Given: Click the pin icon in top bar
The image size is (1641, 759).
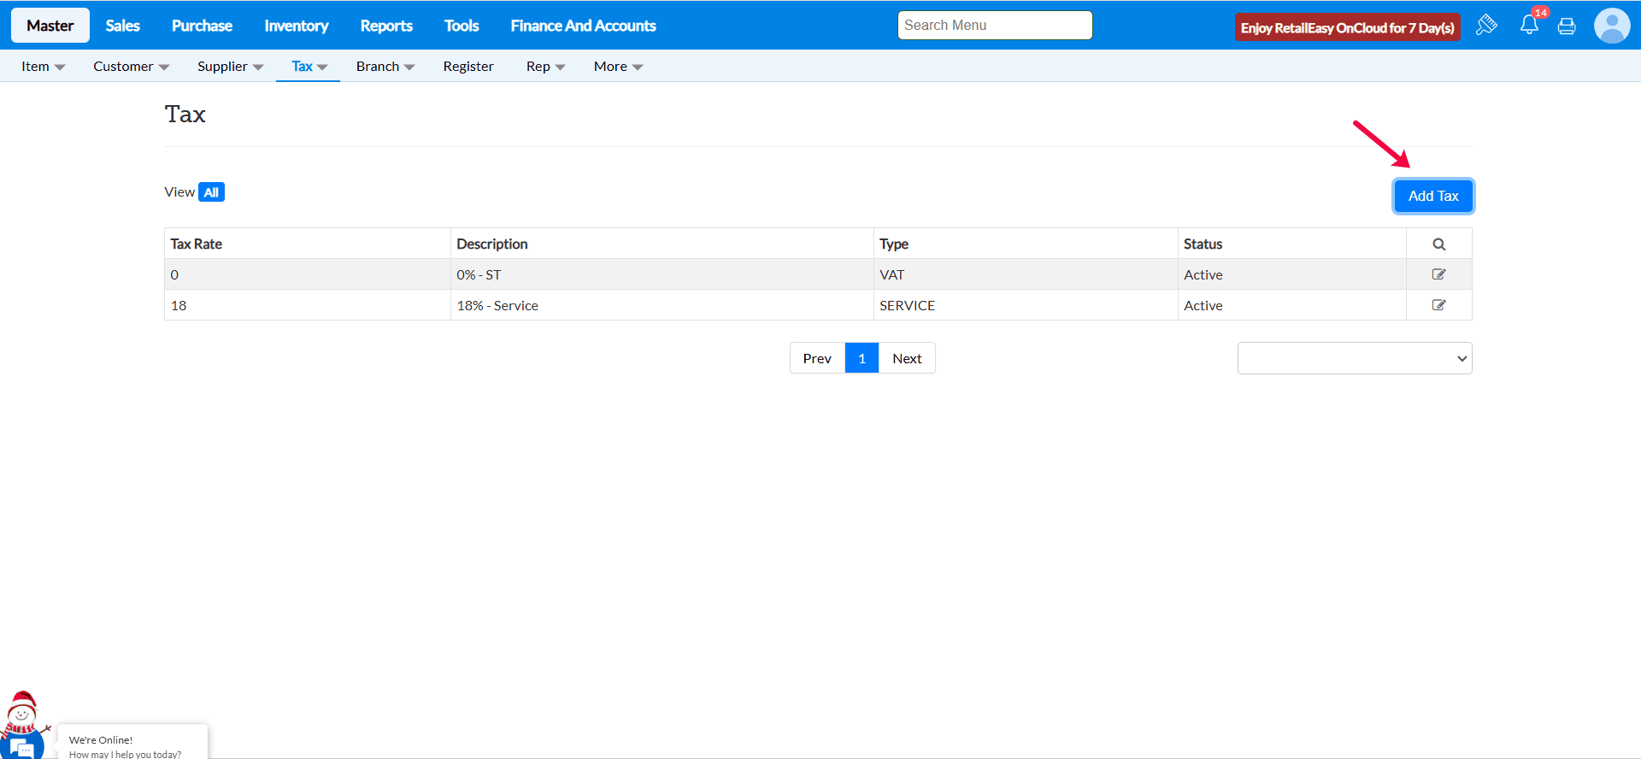Looking at the screenshot, I should coord(1486,25).
